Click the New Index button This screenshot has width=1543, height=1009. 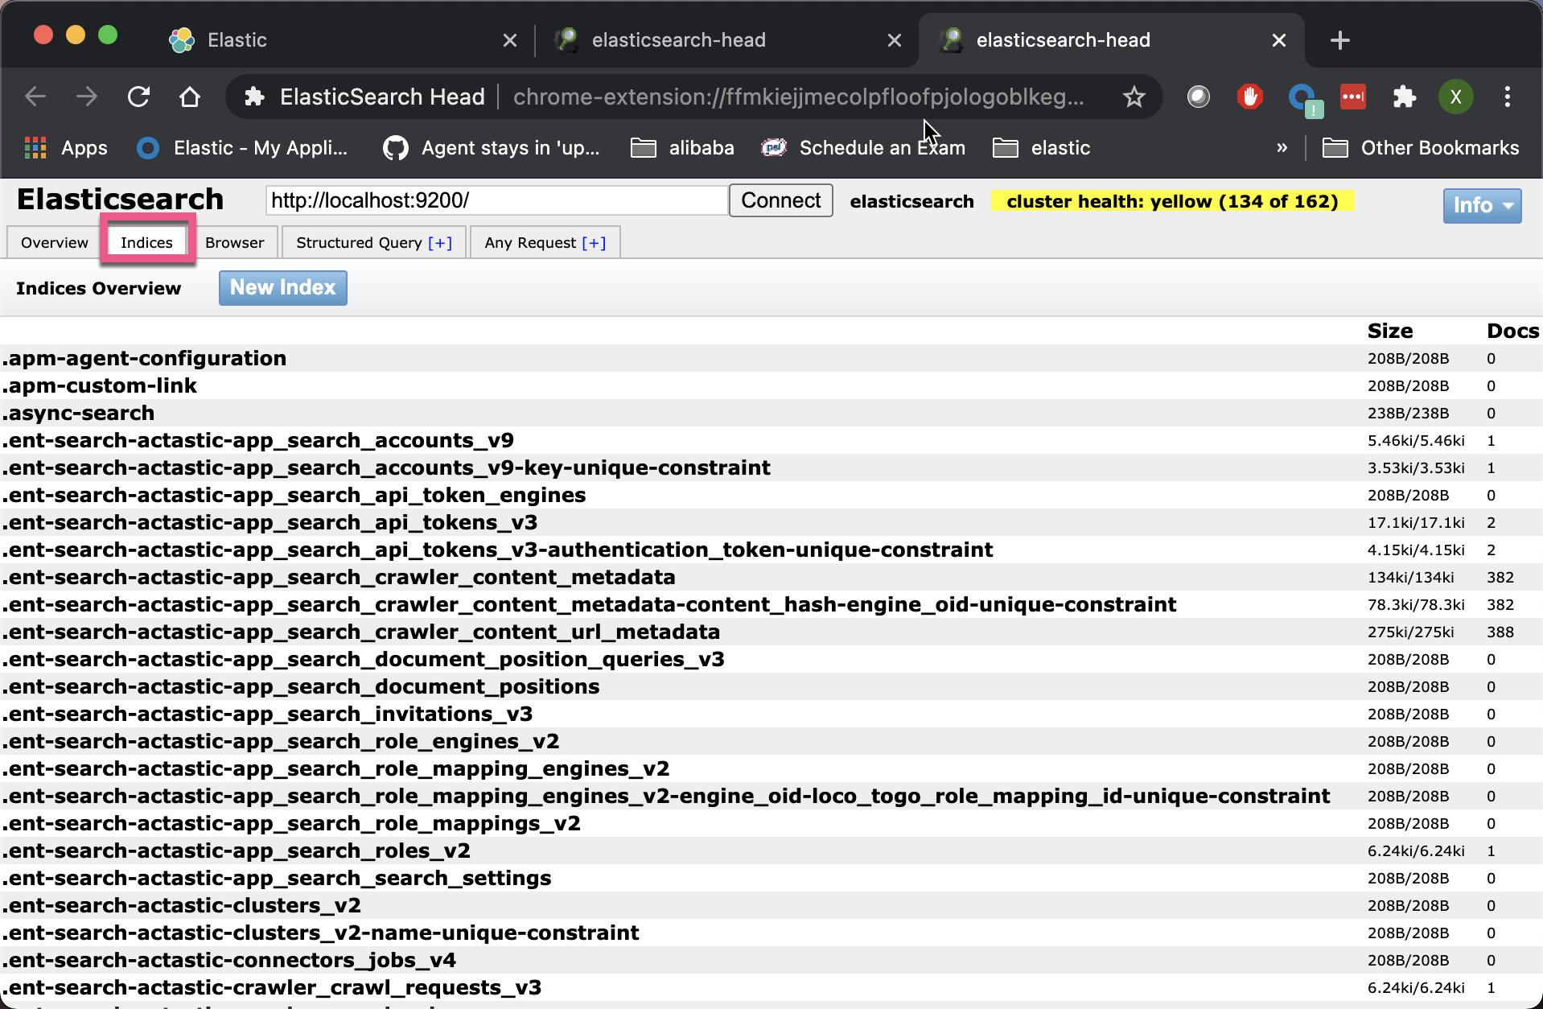[x=282, y=287]
